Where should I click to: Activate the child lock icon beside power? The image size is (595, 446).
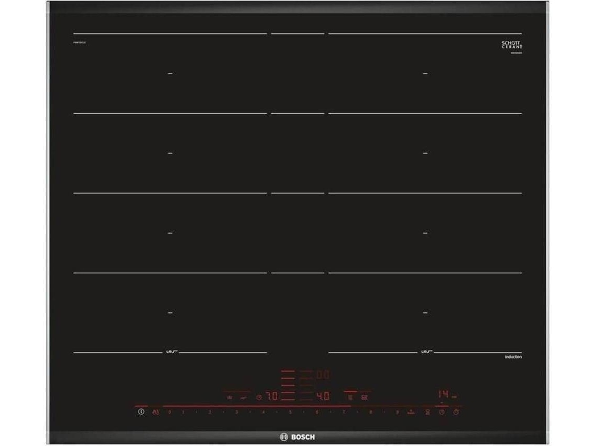[156, 412]
